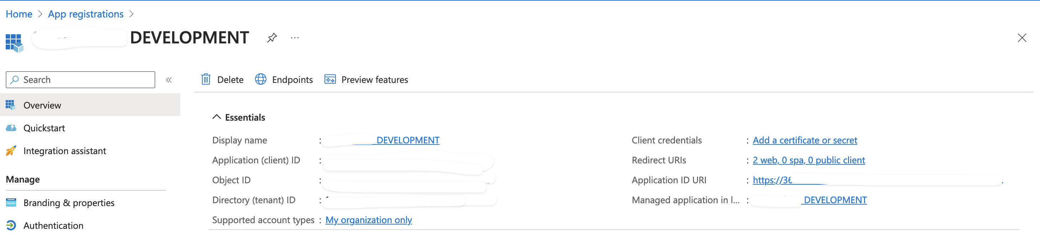1040x237 pixels.
Task: Click Add a certificate or secret
Action: [x=805, y=140]
